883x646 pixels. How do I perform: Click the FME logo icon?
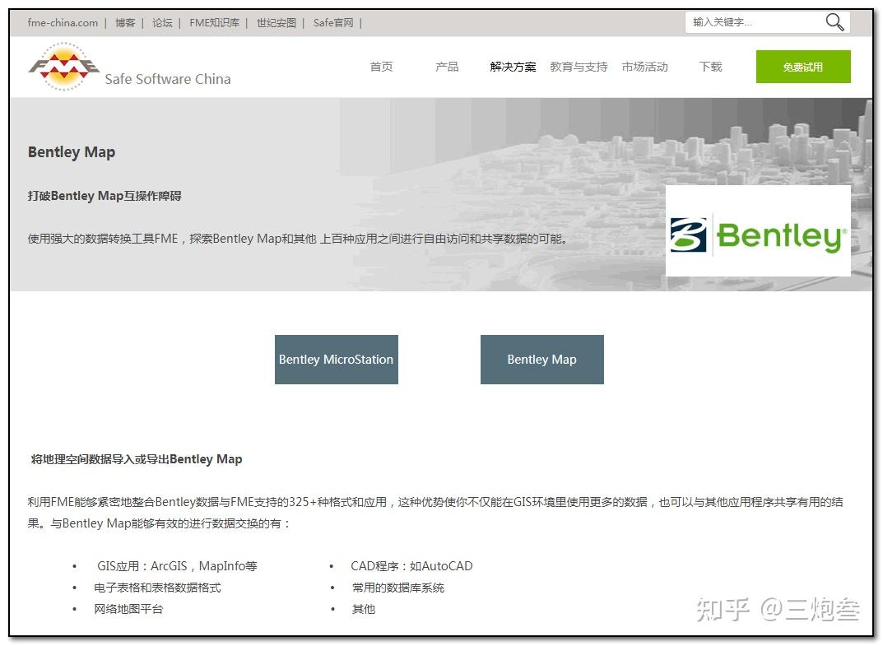click(x=63, y=67)
